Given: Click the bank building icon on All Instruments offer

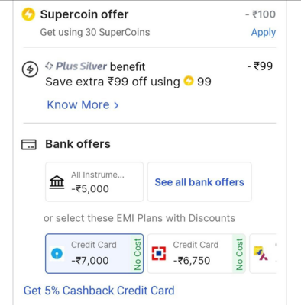Looking at the screenshot, I should point(57,182).
